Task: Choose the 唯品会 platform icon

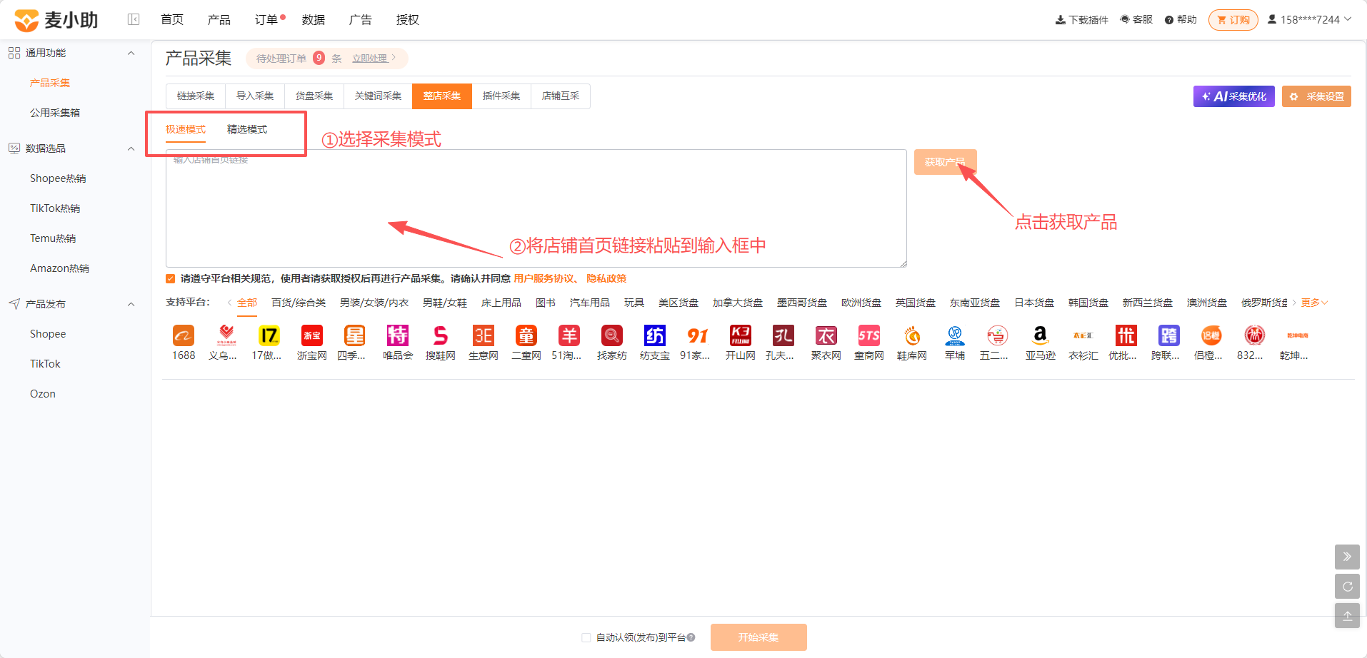Action: tap(398, 335)
